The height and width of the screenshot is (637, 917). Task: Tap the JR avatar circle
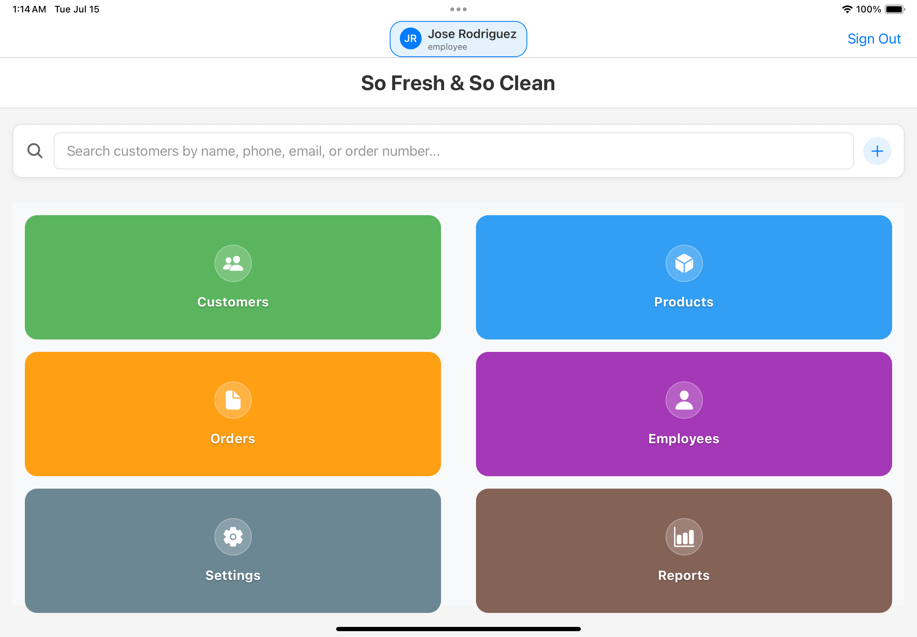(x=410, y=39)
